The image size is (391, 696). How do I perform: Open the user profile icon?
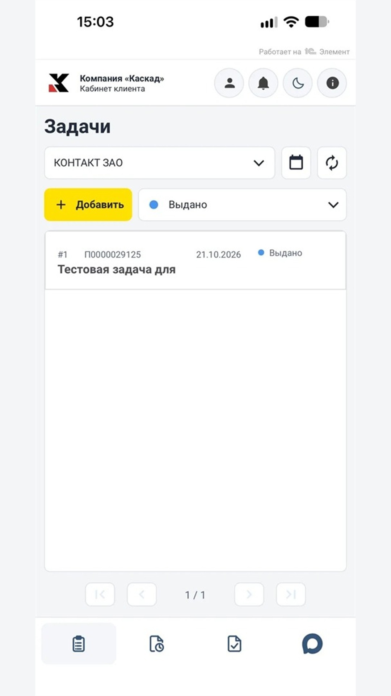pyautogui.click(x=229, y=83)
